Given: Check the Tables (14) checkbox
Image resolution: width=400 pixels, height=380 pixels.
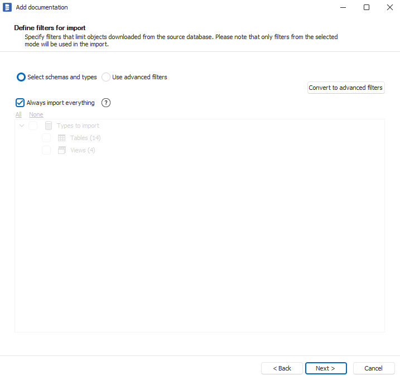Looking at the screenshot, I should click(46, 138).
